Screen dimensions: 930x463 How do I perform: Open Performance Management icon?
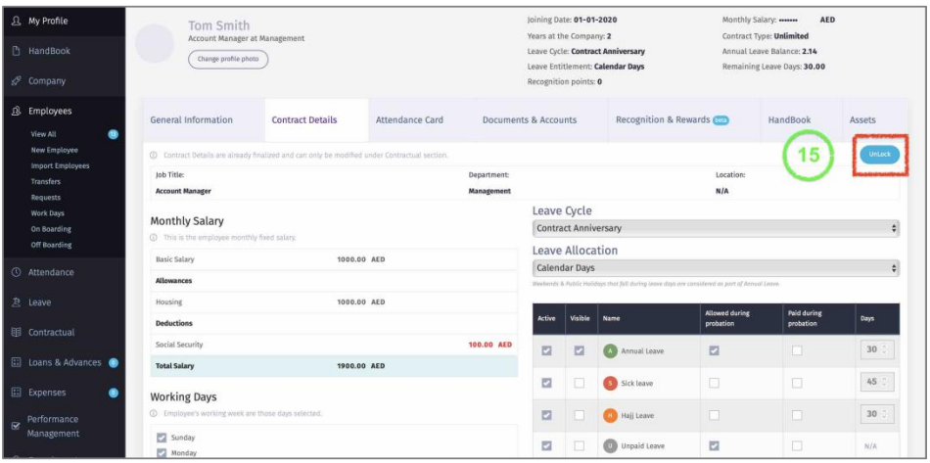coord(15,426)
